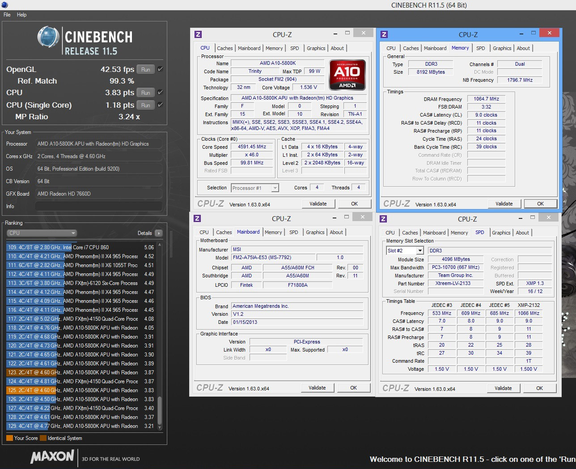Click the DRAM Frequency value 1064.7 MHz

click(486, 99)
